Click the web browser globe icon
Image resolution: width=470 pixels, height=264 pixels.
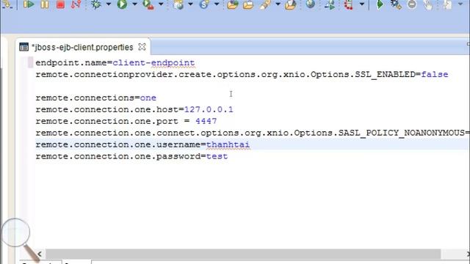click(311, 4)
